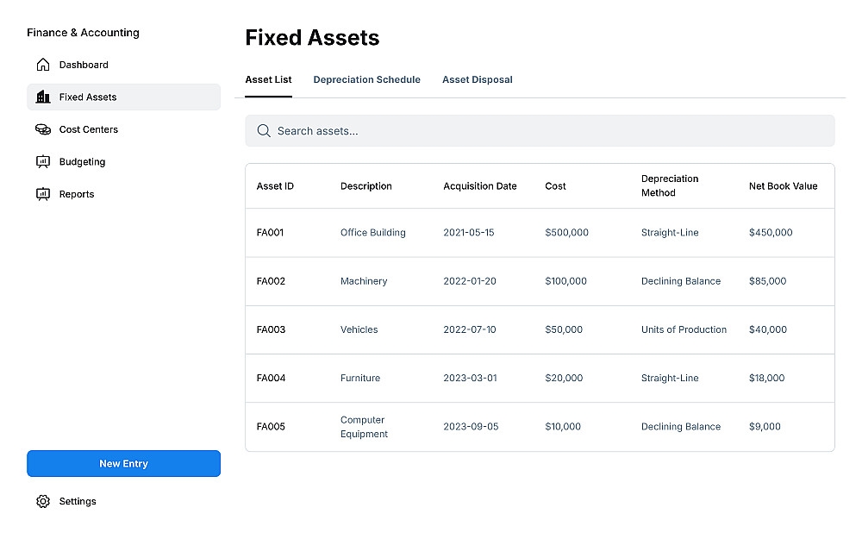The height and width of the screenshot is (539, 862).
Task: Click the magnifying glass search icon
Action: tap(264, 131)
